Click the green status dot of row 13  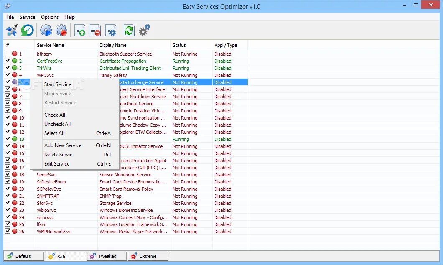tap(15, 139)
